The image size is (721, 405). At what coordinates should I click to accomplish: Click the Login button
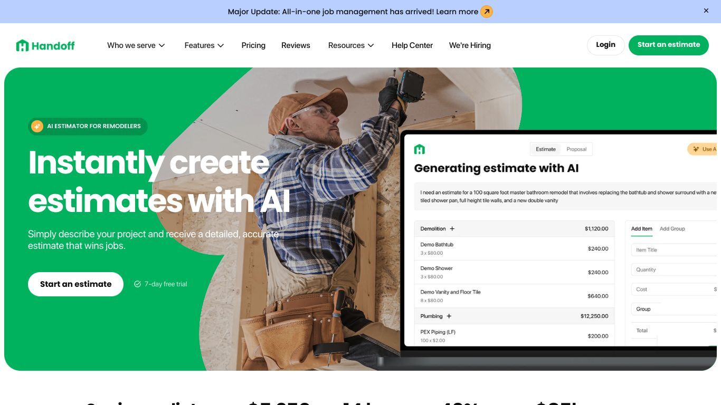pos(605,45)
